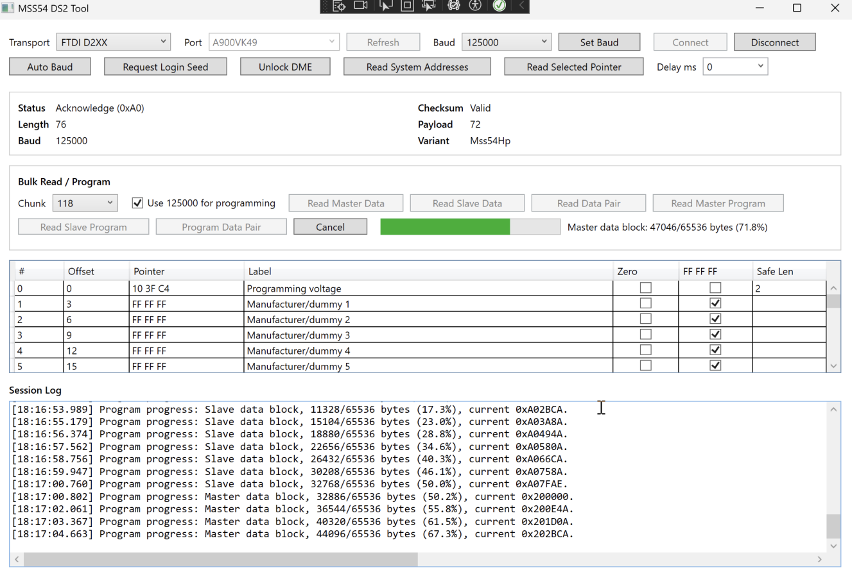Toggle the layout adorners square icon

point(407,6)
